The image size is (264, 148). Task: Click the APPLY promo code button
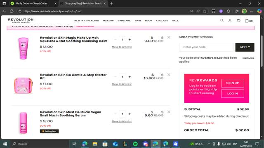click(245, 47)
